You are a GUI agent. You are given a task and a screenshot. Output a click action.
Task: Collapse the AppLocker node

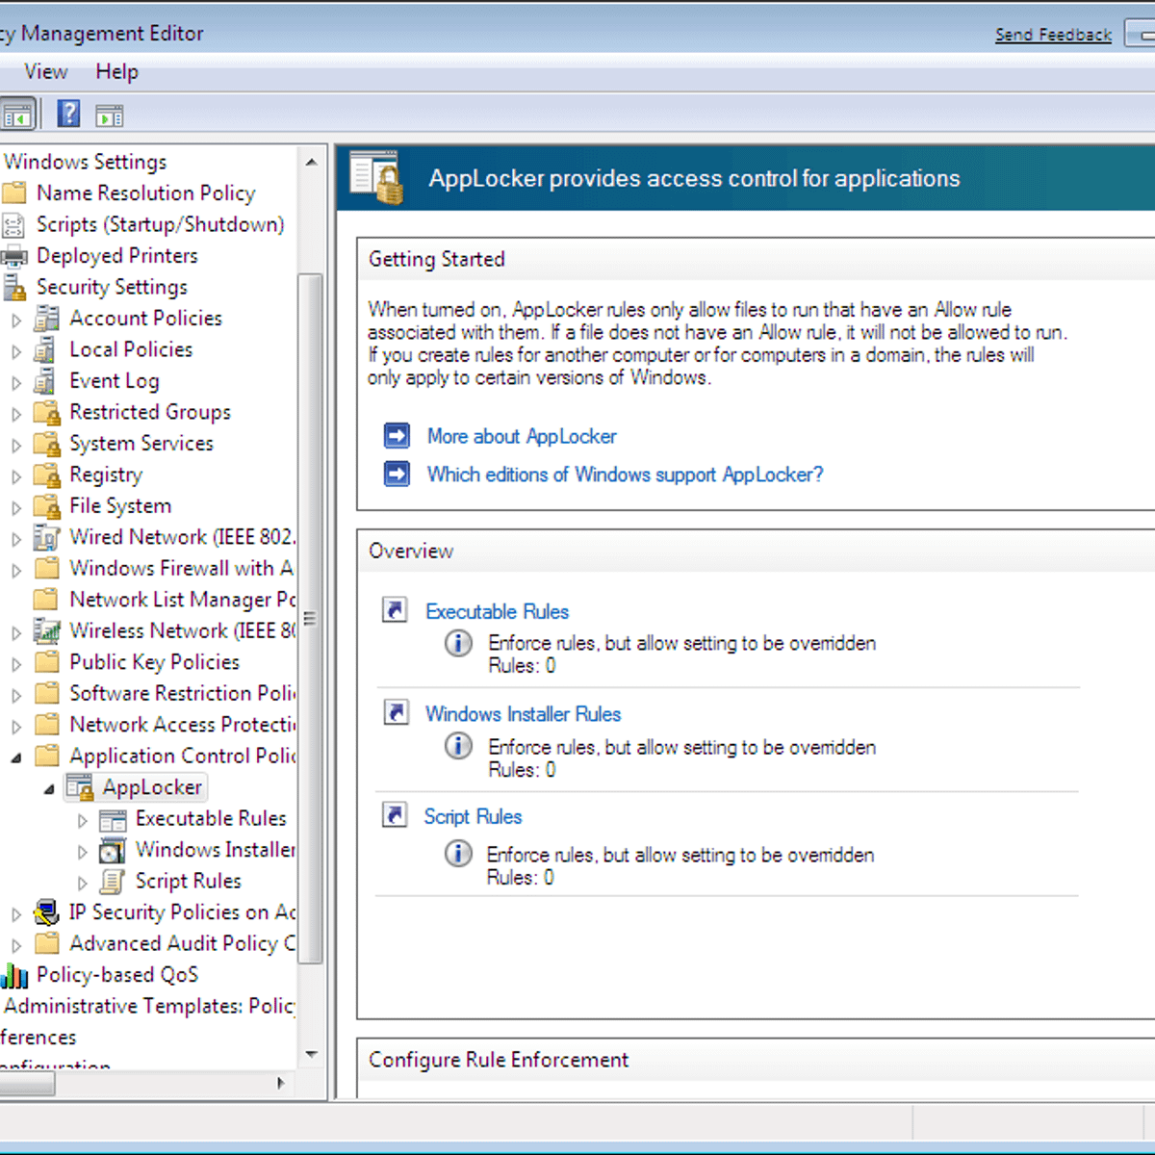[49, 789]
